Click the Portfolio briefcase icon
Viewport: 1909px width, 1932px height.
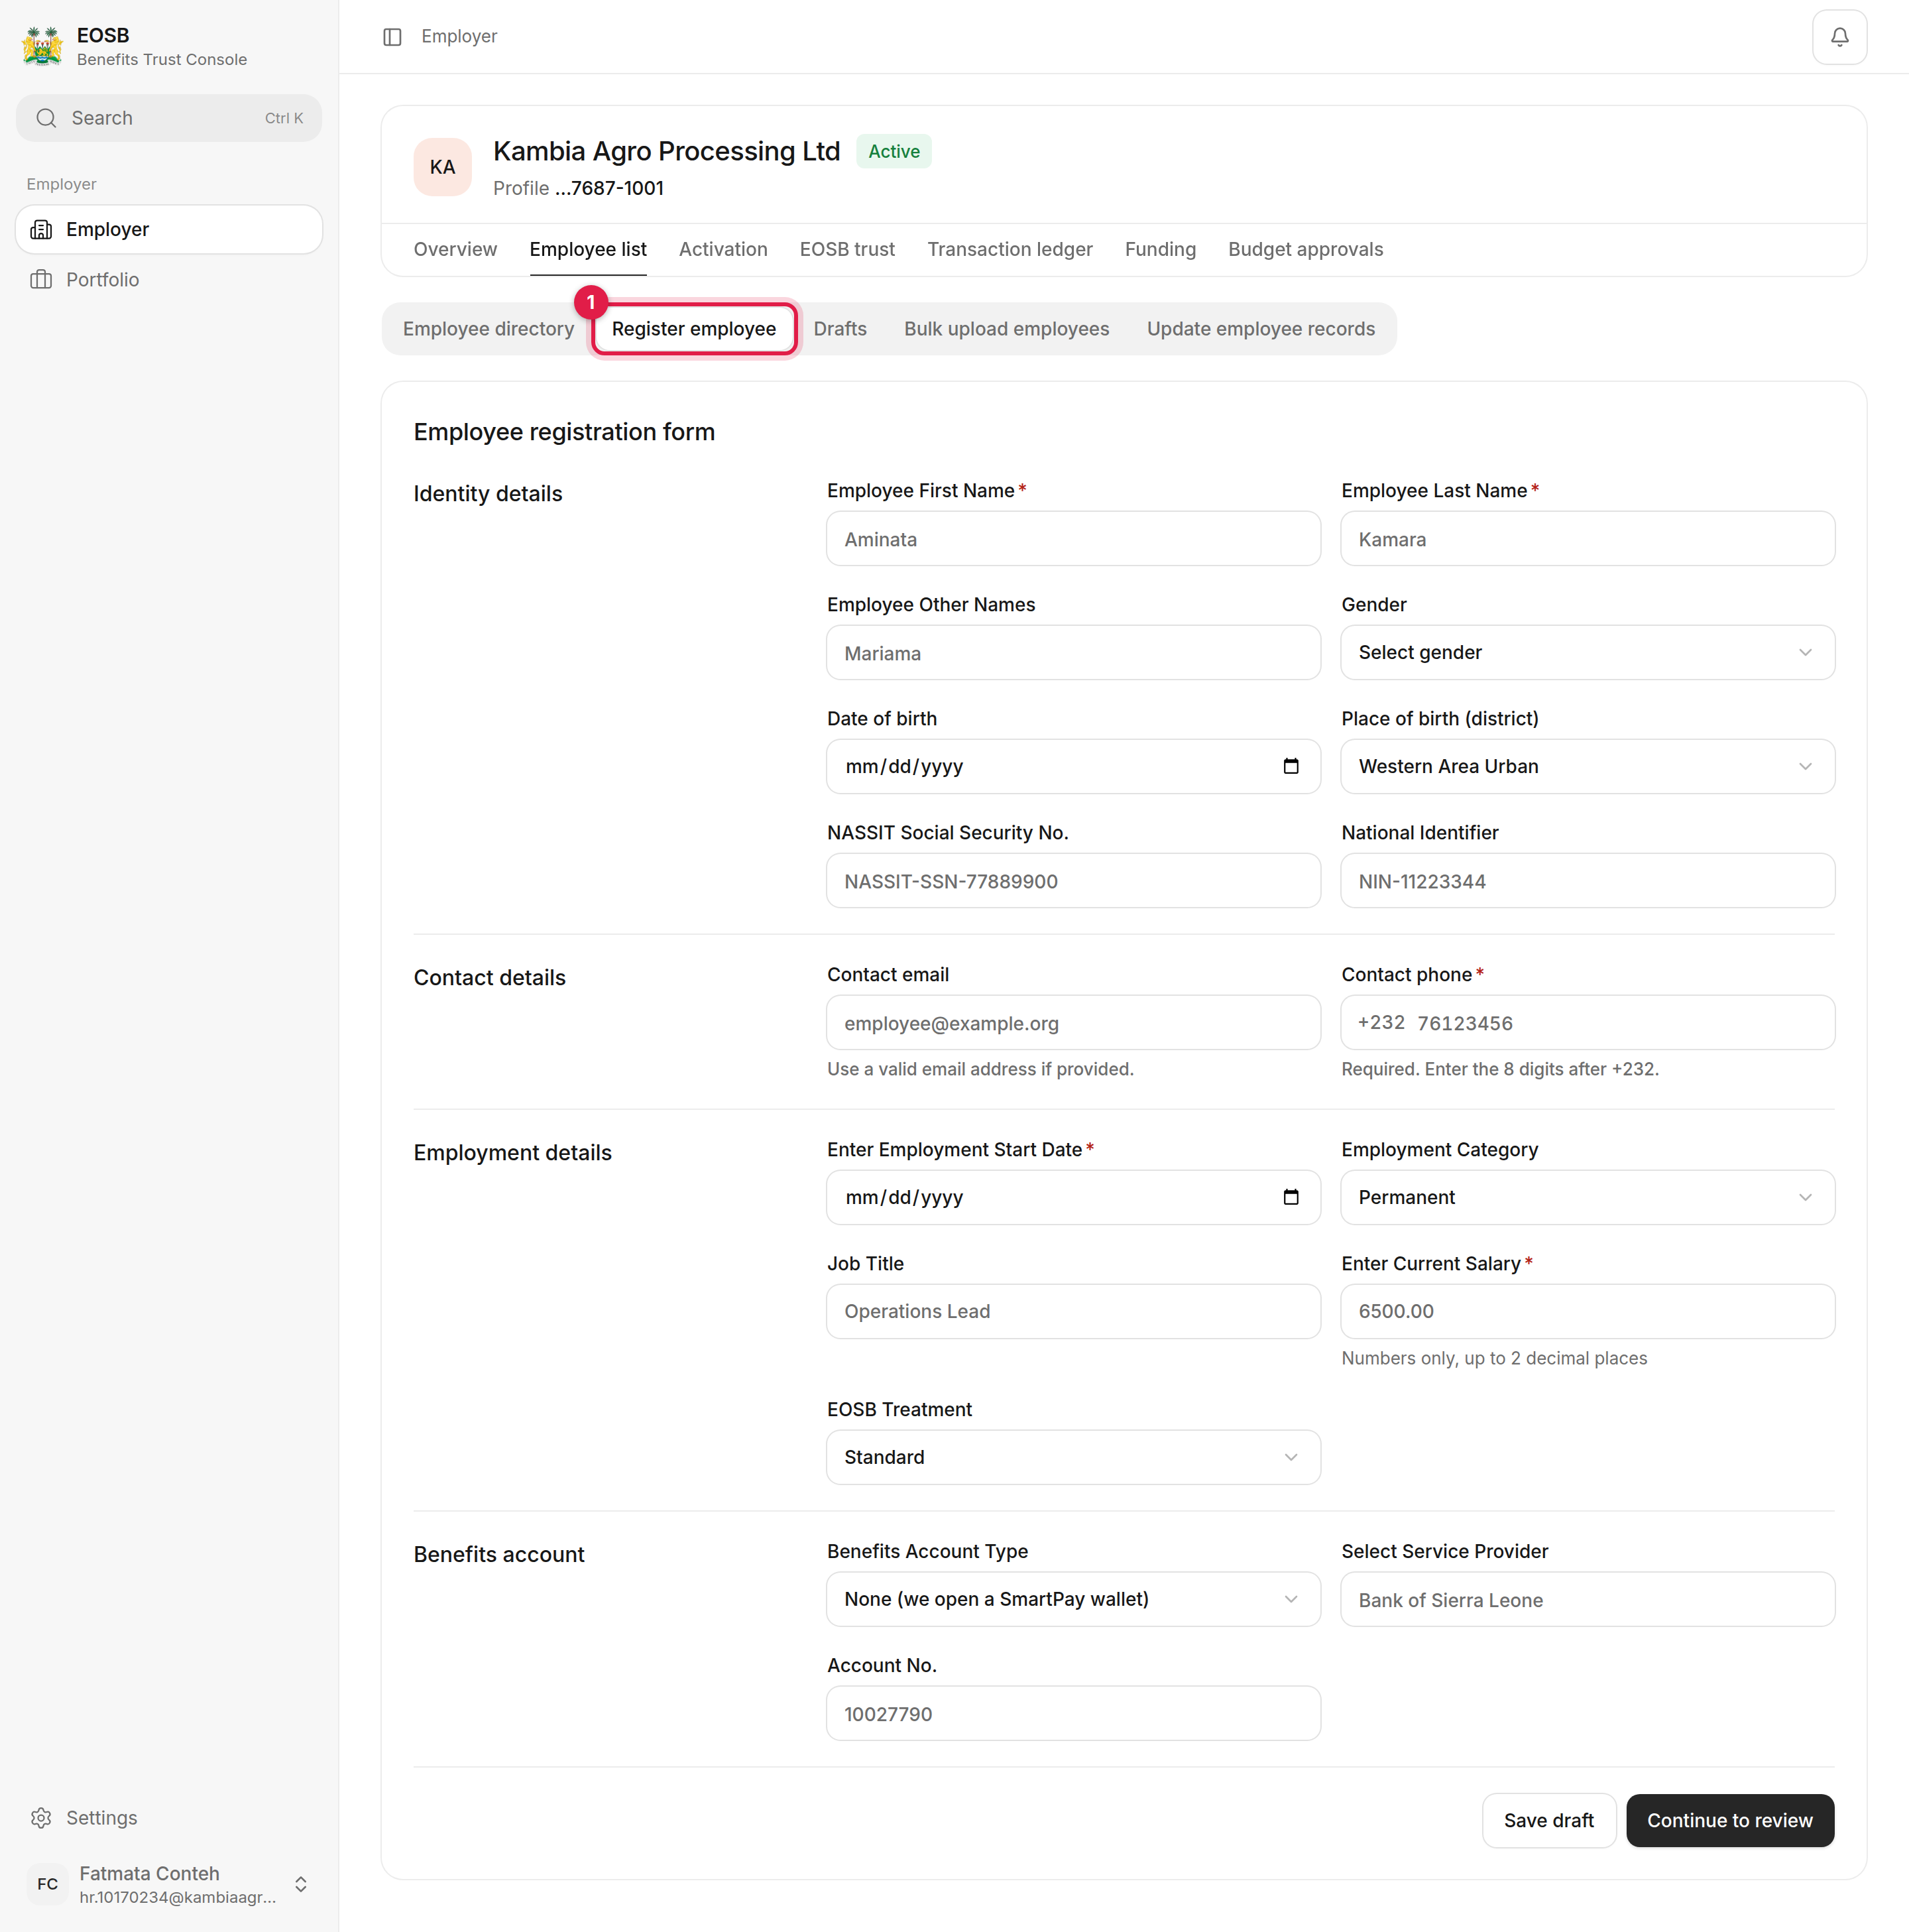[x=41, y=279]
